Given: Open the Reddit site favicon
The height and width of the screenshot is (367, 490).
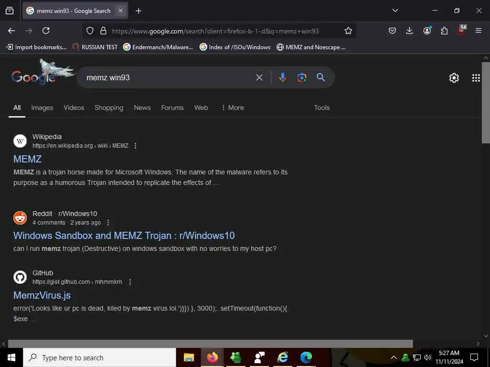Looking at the screenshot, I should tap(20, 218).
